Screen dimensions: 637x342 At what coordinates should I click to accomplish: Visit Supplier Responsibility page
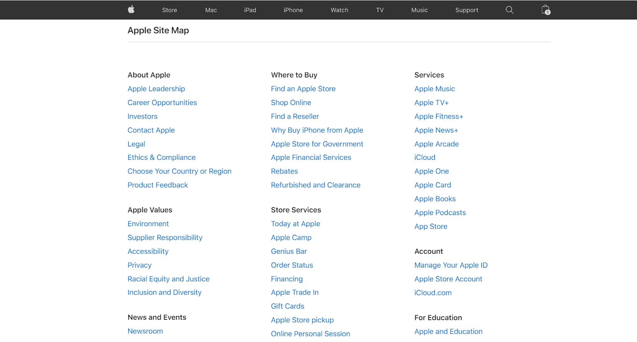pos(165,237)
